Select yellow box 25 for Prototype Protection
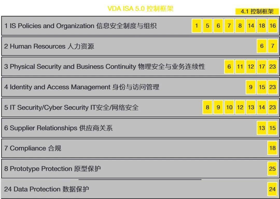 tap(272, 169)
